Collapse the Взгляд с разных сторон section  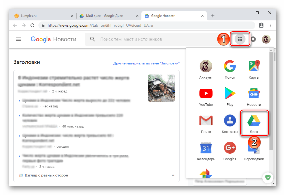pyautogui.click(x=173, y=175)
